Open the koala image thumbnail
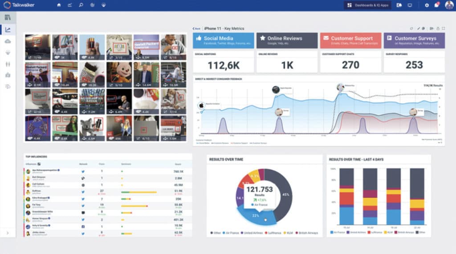 pyautogui.click(x=92, y=128)
